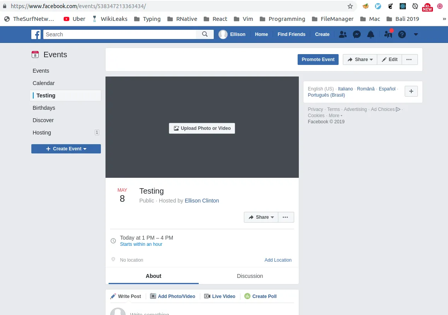This screenshot has width=448, height=315.
Task: Click the Events calendar icon in the sidebar
Action: [x=35, y=54]
